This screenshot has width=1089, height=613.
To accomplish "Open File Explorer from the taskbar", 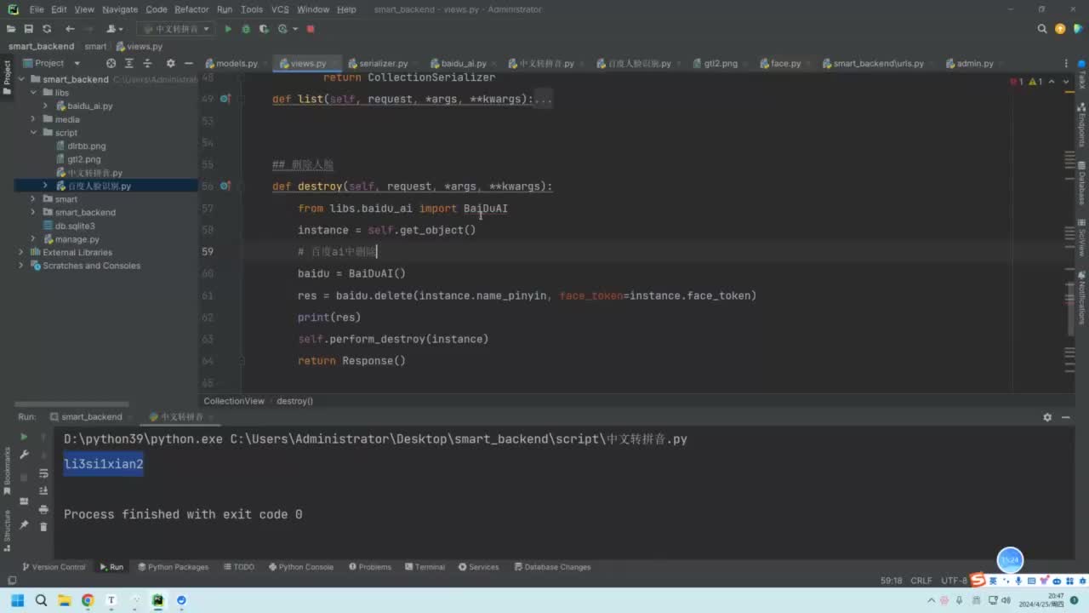I will pyautogui.click(x=64, y=600).
